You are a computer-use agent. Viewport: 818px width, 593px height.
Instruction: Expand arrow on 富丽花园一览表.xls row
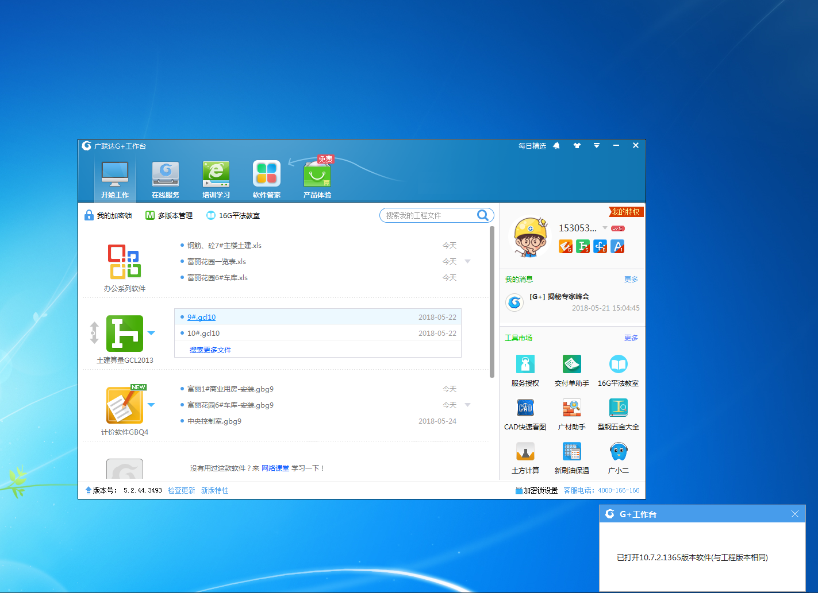[467, 261]
